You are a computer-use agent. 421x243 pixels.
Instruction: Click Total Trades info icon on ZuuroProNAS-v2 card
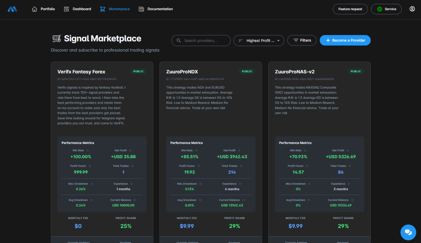tap(350, 166)
